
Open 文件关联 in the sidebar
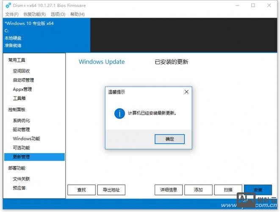coord(21,179)
